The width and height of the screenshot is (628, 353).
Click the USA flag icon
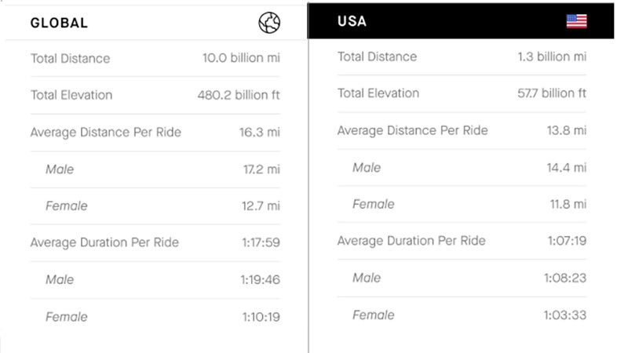pos(576,21)
